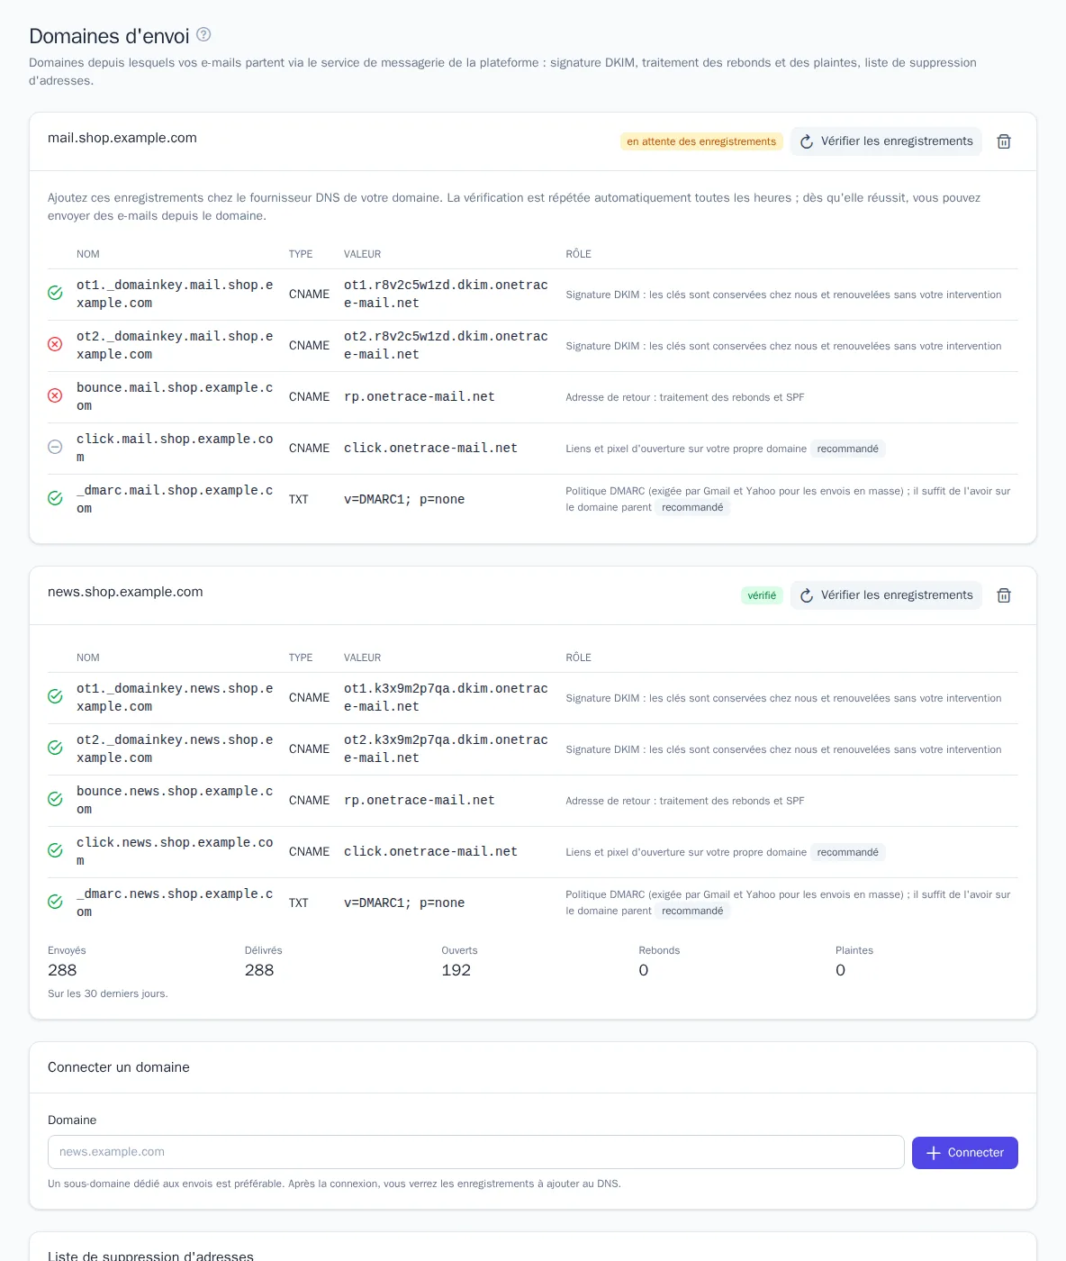Screen dimensions: 1066x1261
Task: Click the Ouverts count 192
Action: coord(456,970)
